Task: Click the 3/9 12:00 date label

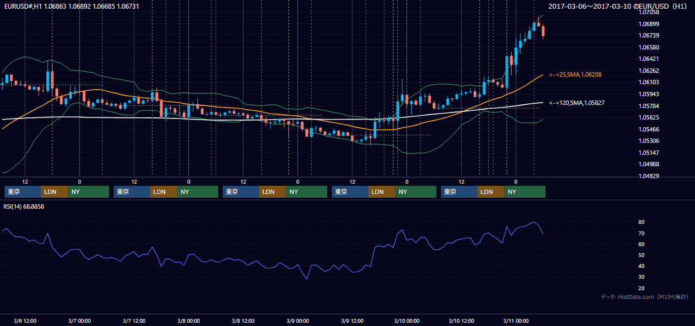Action: [x=352, y=321]
